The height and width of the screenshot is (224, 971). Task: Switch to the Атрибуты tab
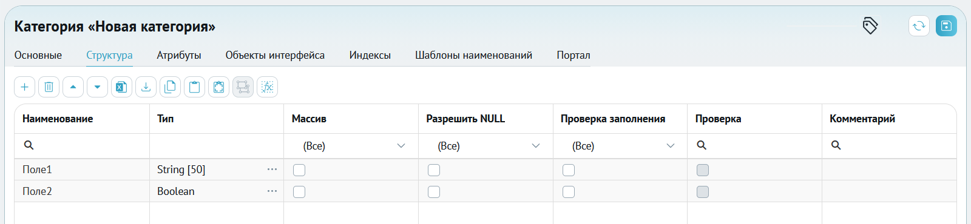click(179, 55)
